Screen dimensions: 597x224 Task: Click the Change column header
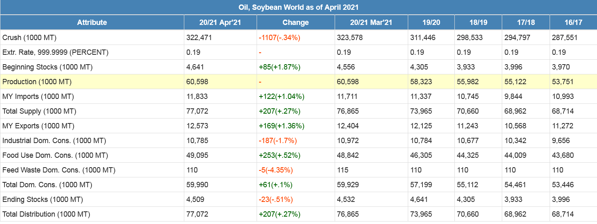tap(295, 22)
